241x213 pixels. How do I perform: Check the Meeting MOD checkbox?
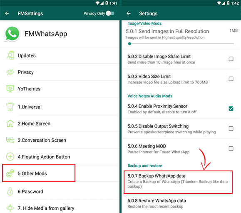231,148
